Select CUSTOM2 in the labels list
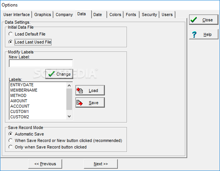220x171 pixels. (38, 117)
